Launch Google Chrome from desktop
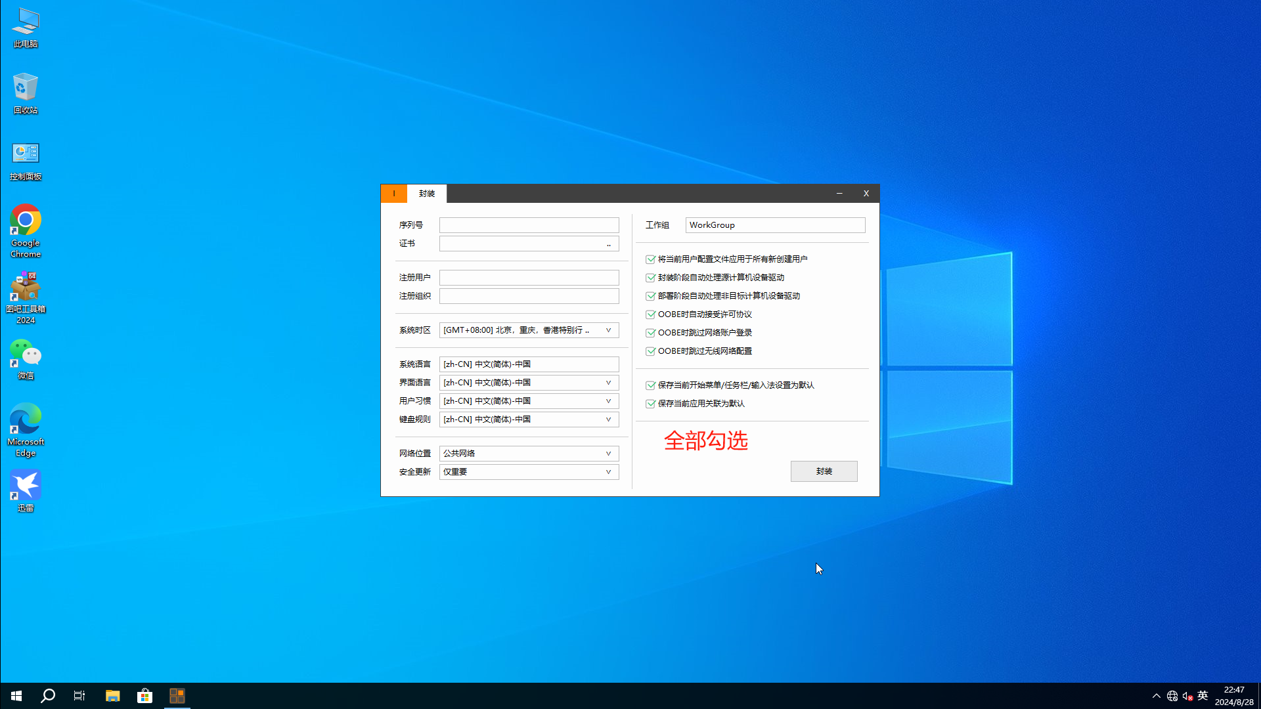This screenshot has width=1261, height=709. (x=26, y=230)
